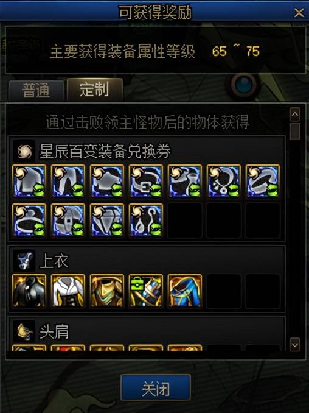Screen dimensions: 309x413
Task: Click the necklace exchange voucher icon
Action: click(x=223, y=181)
